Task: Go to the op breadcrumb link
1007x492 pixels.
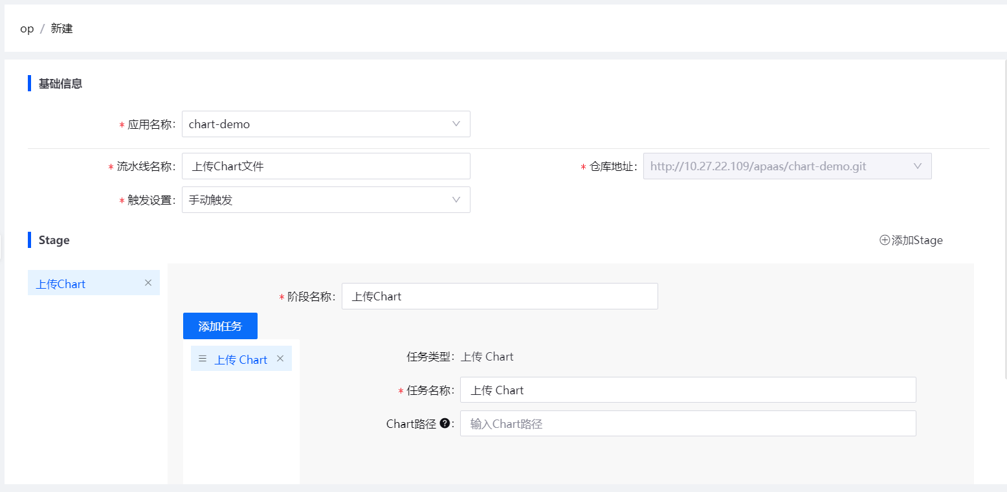Action: click(27, 29)
